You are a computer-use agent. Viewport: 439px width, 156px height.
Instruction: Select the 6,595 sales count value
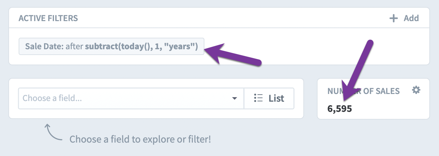coord(340,109)
